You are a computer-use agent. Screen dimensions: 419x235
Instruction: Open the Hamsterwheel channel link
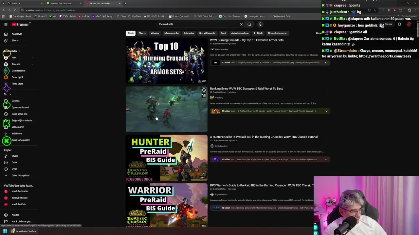pos(222,49)
